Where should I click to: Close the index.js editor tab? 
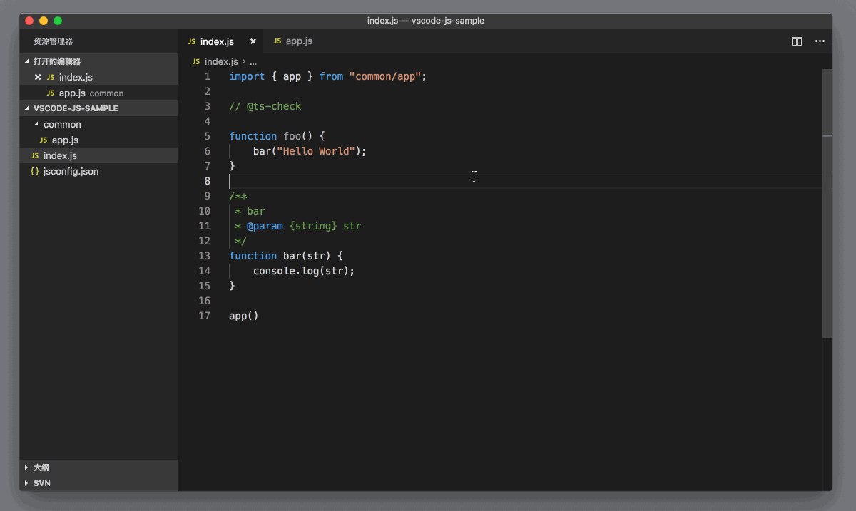point(253,41)
